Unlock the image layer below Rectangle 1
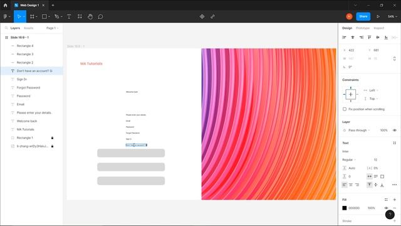The width and height of the screenshot is (401, 226). pyautogui.click(x=52, y=146)
